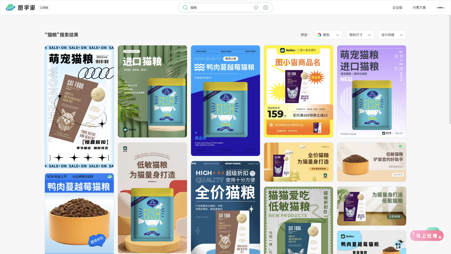Open the 低敏猫粮 铲屎官的好助手 banner
Screen dimensions: 451x254
(x=372, y=162)
